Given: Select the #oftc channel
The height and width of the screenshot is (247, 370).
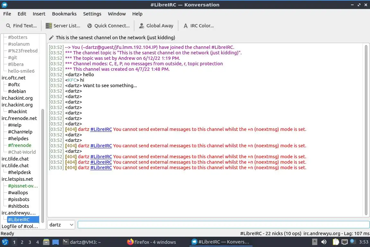Looking at the screenshot, I should 14,85.
